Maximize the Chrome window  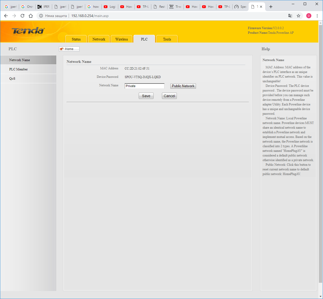pos(305,4)
